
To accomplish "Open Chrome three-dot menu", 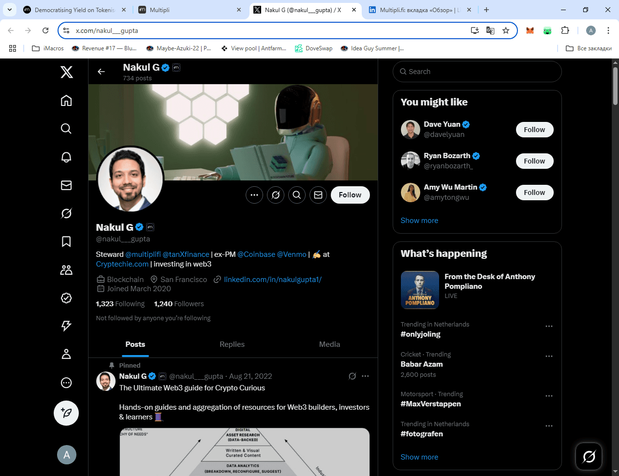I will pyautogui.click(x=608, y=30).
